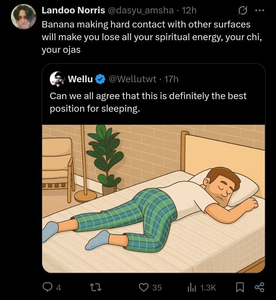Visit the @dasyu_amsha handle

coord(141,10)
